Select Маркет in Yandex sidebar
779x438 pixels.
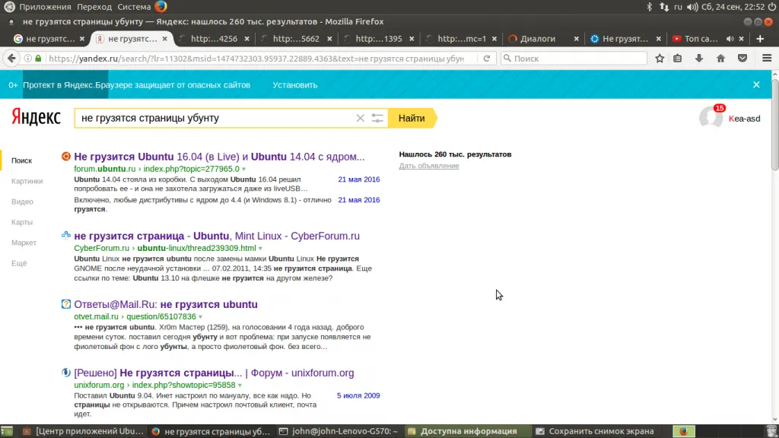pyautogui.click(x=24, y=243)
